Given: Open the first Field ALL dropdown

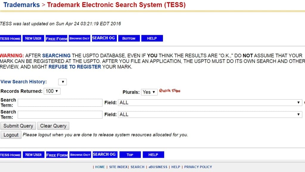Looking at the screenshot, I should [210, 103].
